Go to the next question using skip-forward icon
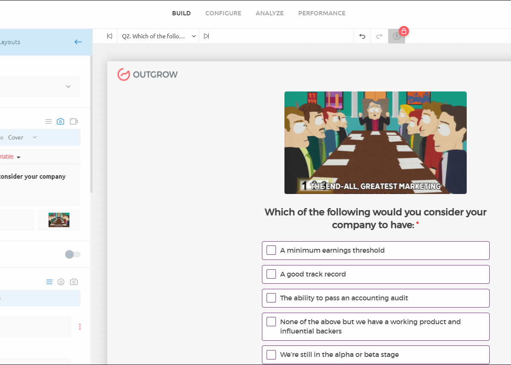511x365 pixels. (x=207, y=36)
